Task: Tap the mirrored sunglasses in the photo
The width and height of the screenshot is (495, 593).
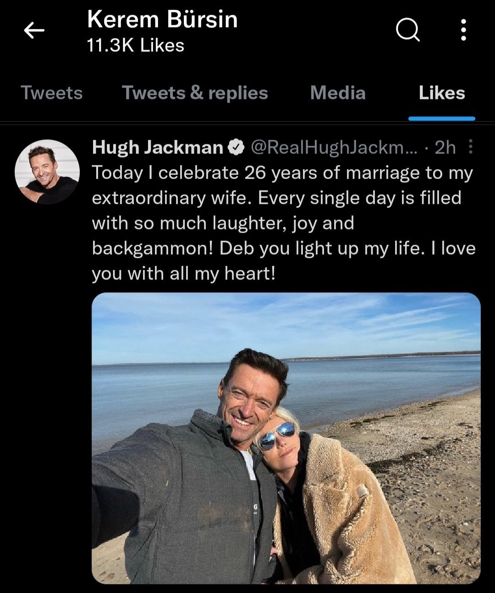Action: tap(277, 435)
